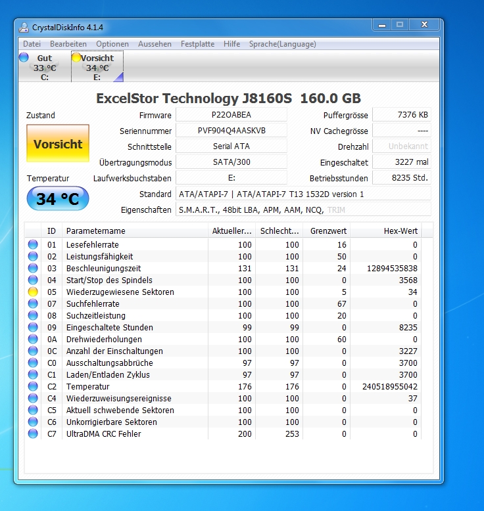
Task: Open the Hilfe menu
Action: click(x=231, y=44)
